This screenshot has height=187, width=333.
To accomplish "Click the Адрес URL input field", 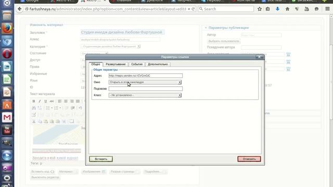I will click(146, 76).
